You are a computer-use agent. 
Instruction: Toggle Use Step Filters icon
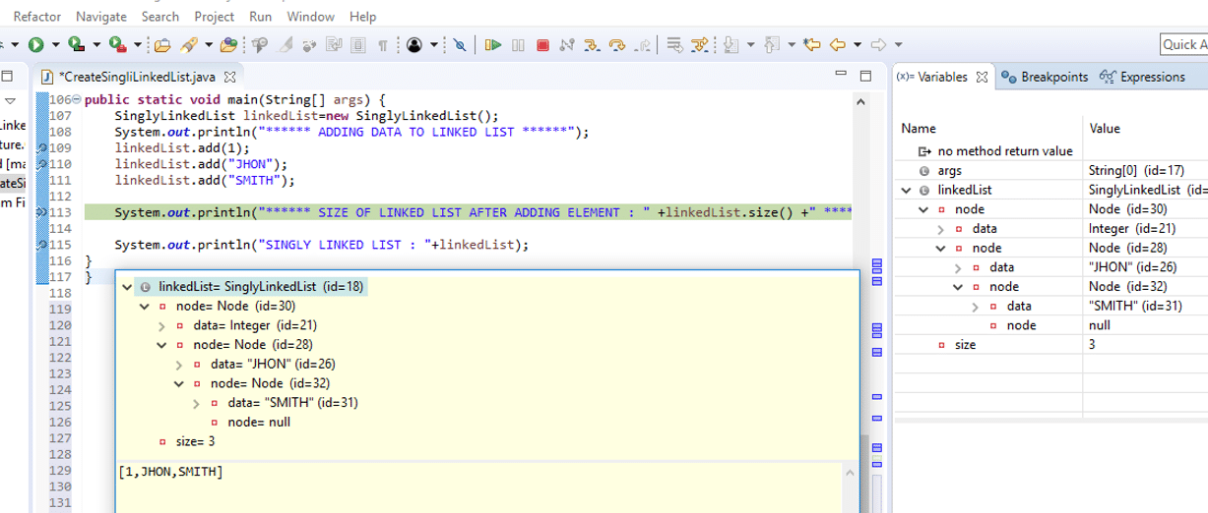pos(702,44)
